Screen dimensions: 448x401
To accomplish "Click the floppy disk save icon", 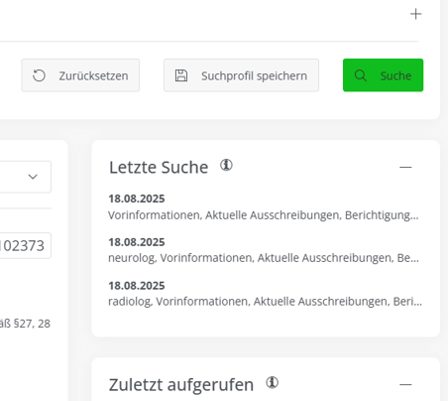I will click(x=181, y=75).
